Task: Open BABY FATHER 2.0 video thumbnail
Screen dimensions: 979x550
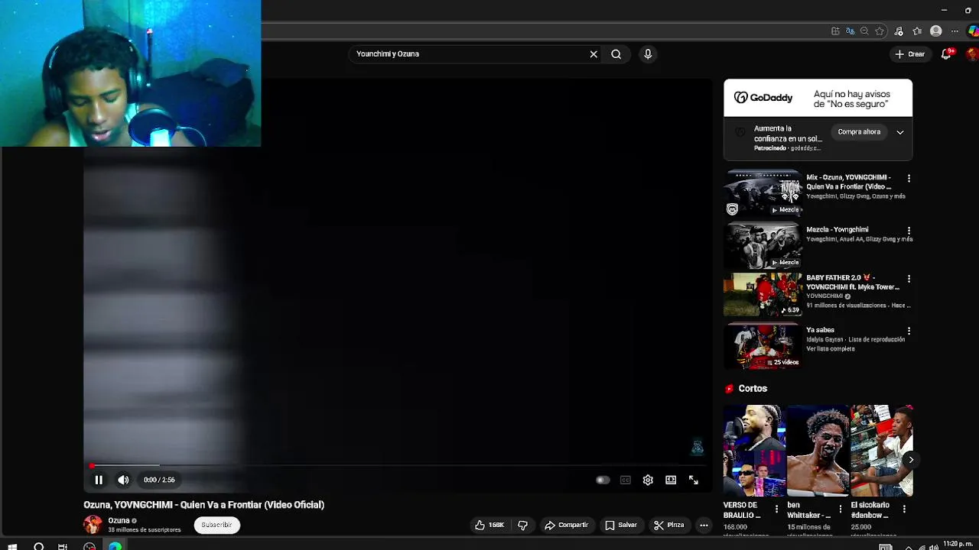Action: 763,294
